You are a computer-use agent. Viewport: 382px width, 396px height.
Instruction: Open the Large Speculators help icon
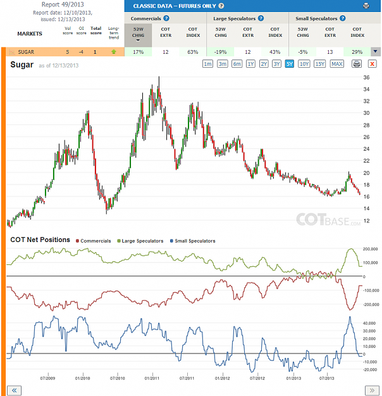tap(261, 18)
